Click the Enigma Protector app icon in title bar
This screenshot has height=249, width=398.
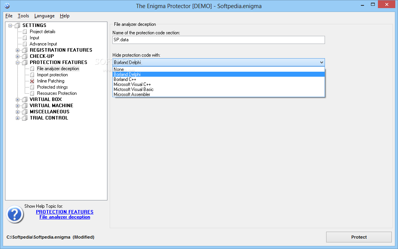[7, 5]
